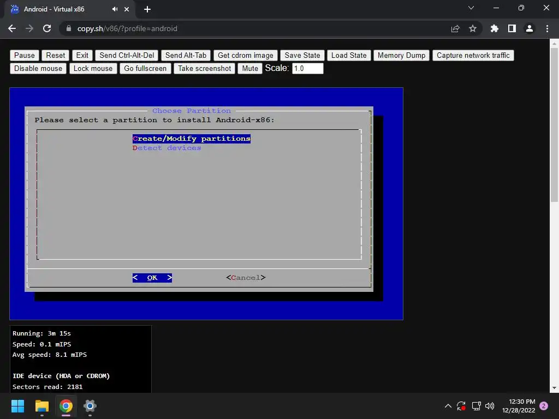Click Get cdrom image

click(x=246, y=55)
